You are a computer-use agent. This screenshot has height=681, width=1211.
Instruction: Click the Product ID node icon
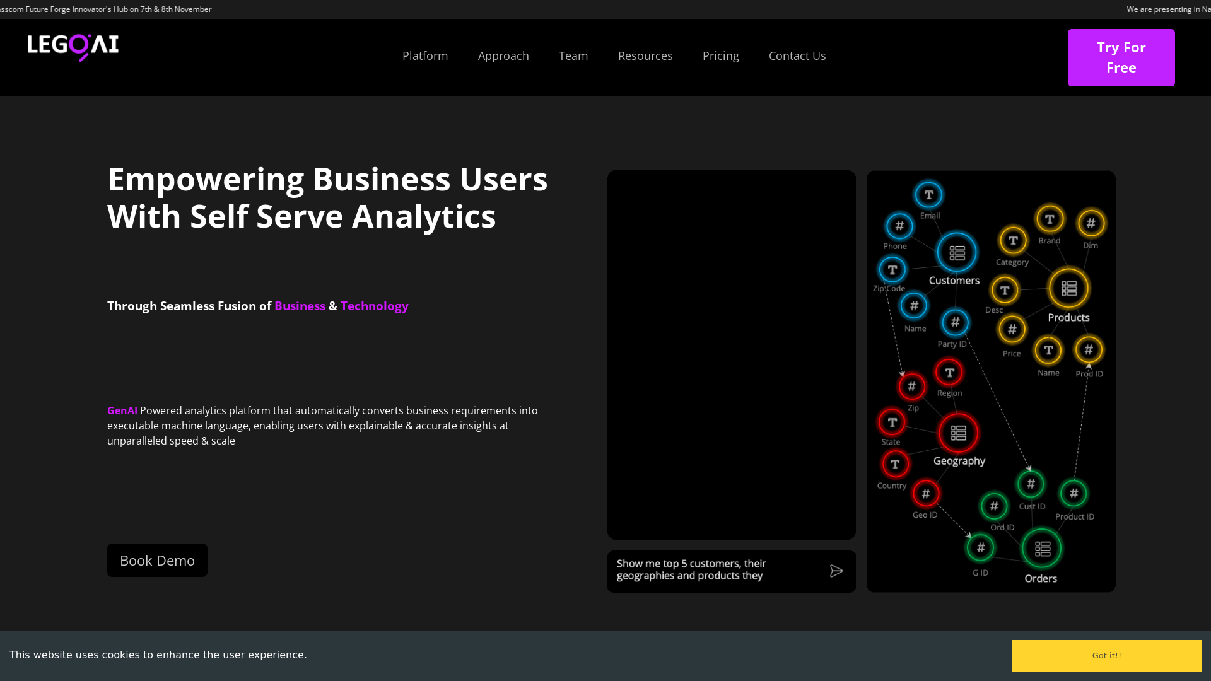(1074, 494)
